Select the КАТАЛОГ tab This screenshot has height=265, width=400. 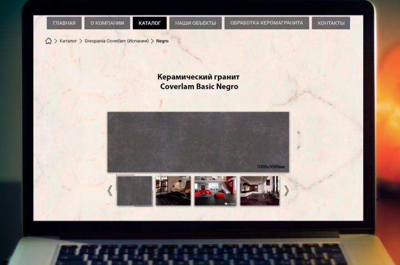click(x=149, y=23)
